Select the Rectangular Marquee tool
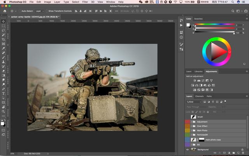 pos(4,26)
